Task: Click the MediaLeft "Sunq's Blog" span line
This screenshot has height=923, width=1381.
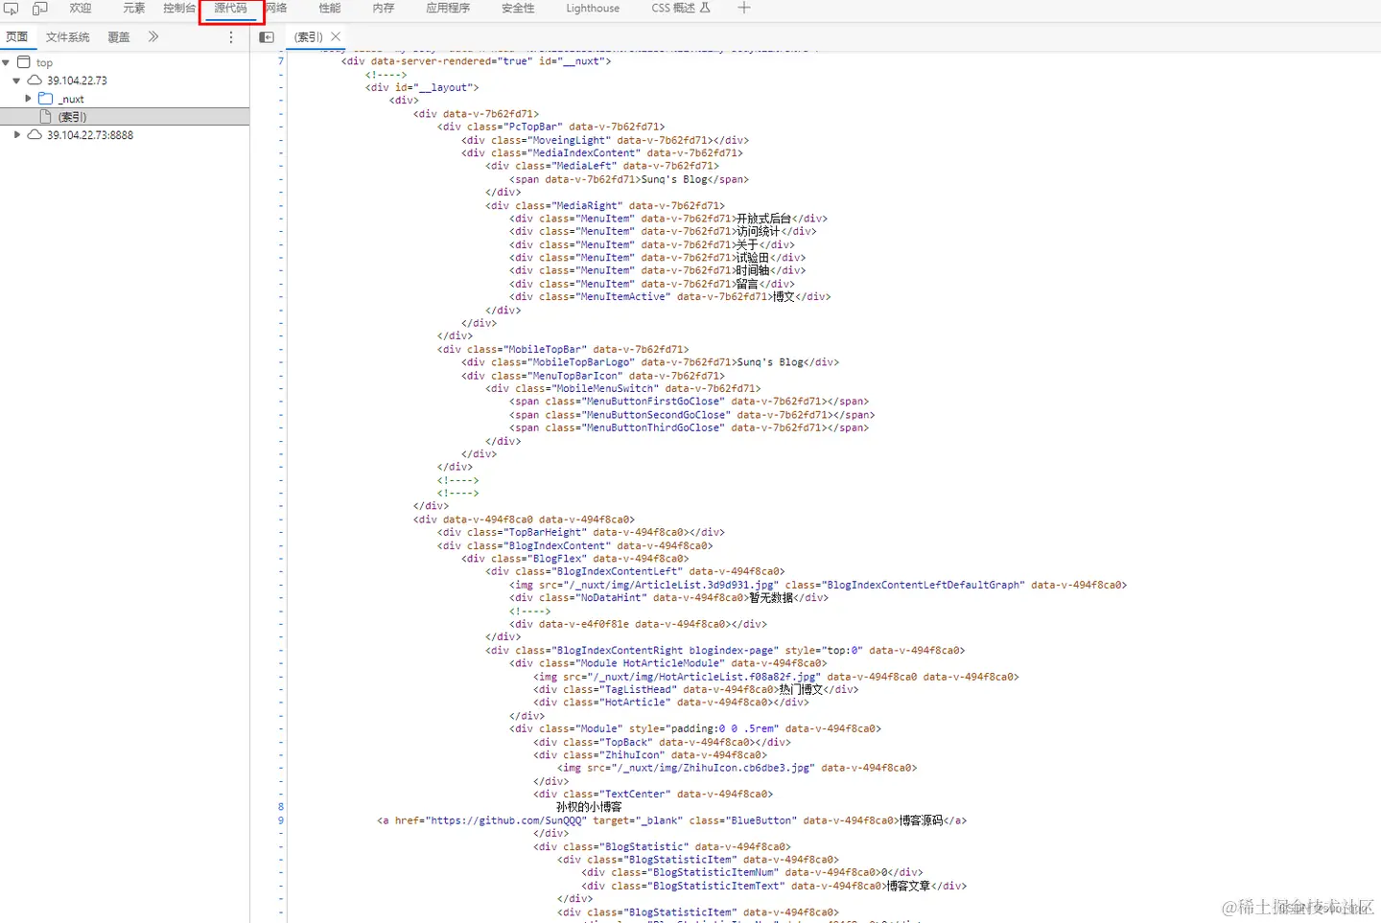Action: click(629, 179)
